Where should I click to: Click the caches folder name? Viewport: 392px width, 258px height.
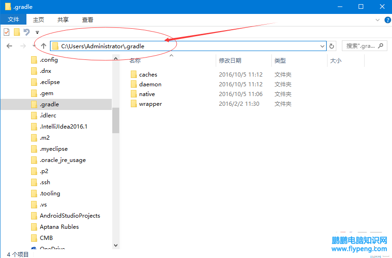tap(148, 75)
